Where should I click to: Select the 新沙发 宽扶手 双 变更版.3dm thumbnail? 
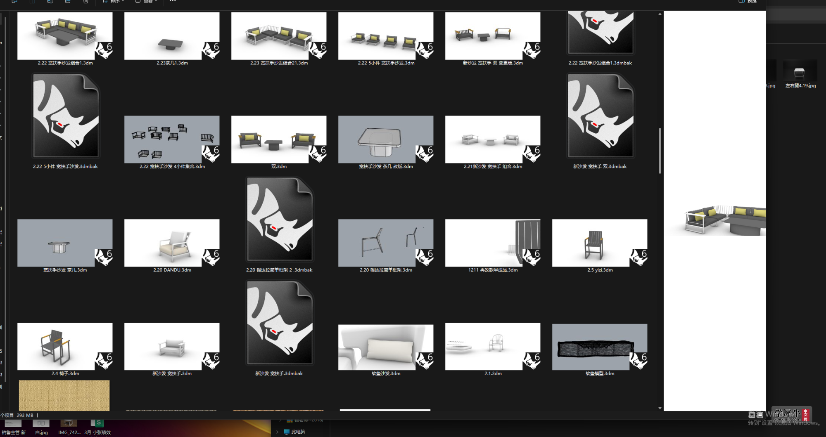point(493,36)
